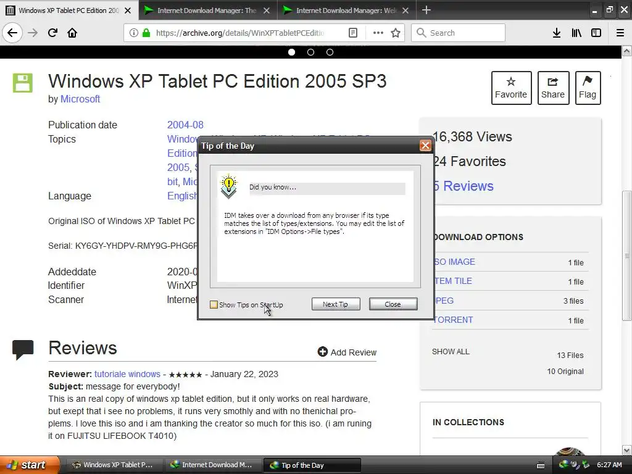Switch to Tip of the Day taskbar item
This screenshot has height=474, width=632.
click(x=312, y=465)
